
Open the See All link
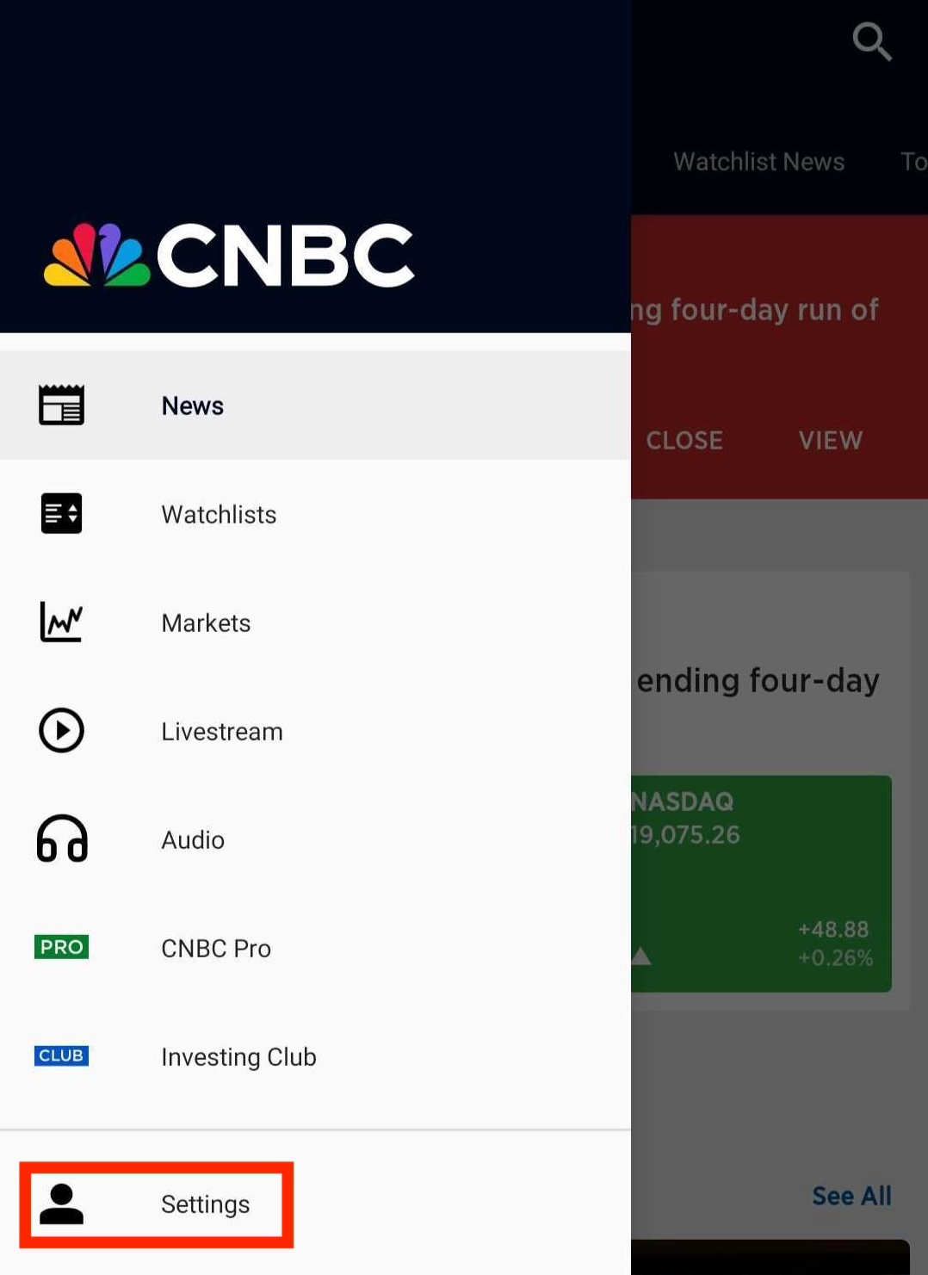click(x=851, y=1196)
